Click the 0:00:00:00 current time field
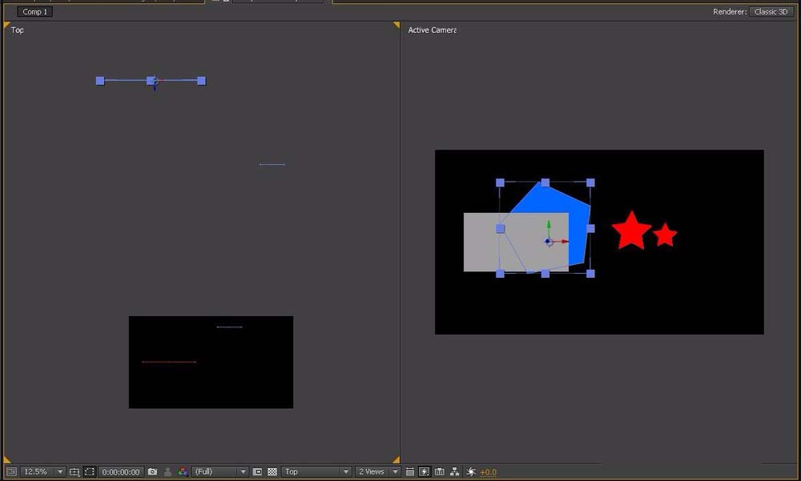 [121, 472]
